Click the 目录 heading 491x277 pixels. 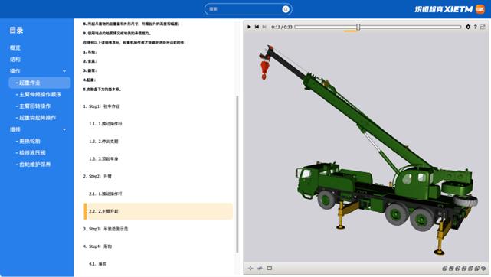coord(16,31)
